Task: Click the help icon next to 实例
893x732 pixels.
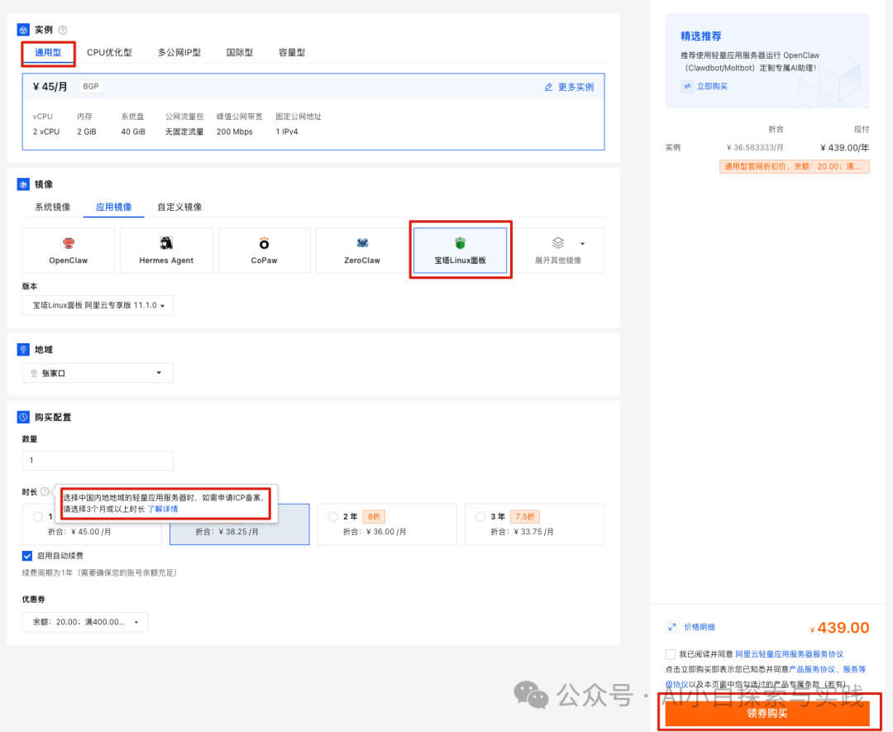Action: click(63, 31)
